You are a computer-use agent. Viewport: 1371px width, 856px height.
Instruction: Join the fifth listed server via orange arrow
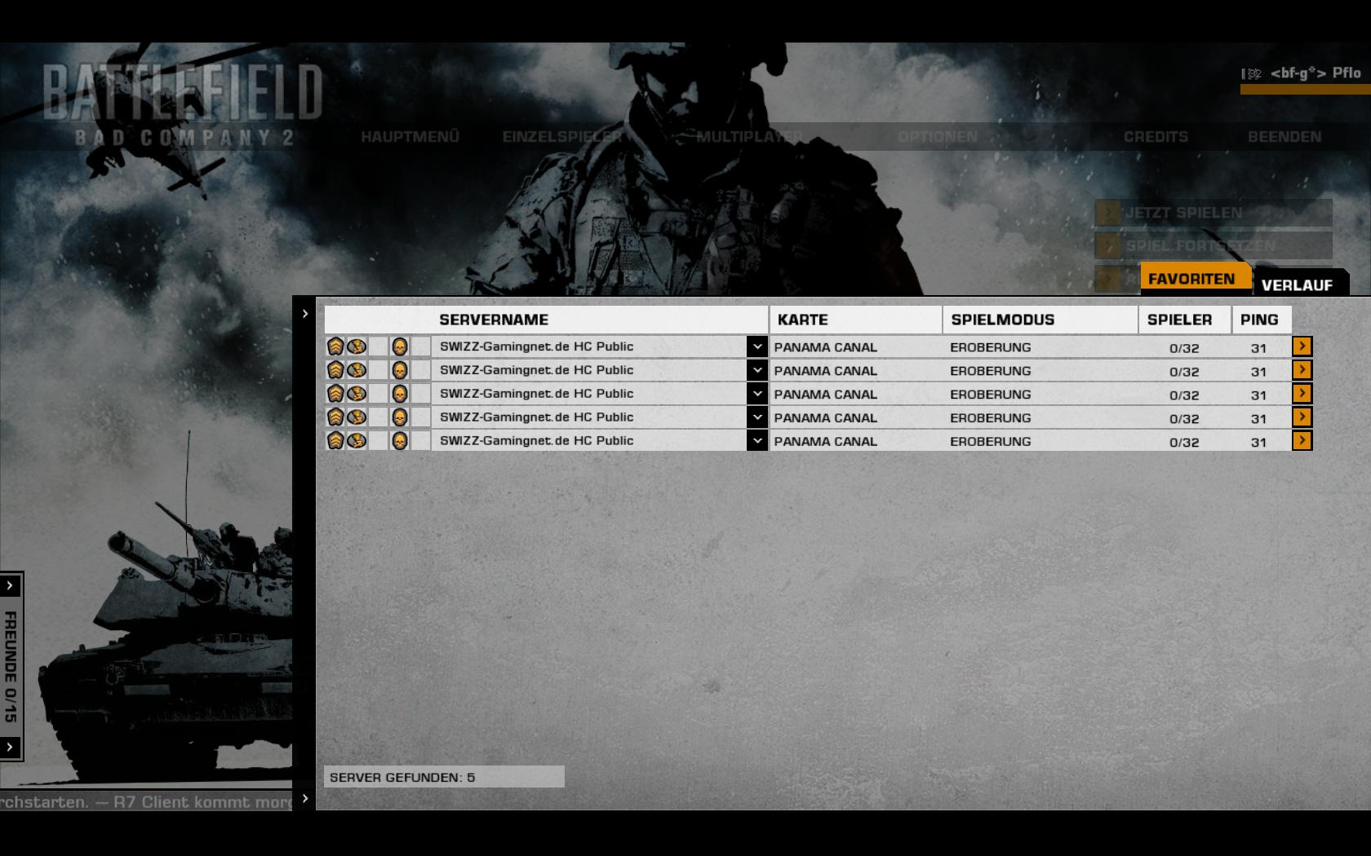(x=1302, y=441)
